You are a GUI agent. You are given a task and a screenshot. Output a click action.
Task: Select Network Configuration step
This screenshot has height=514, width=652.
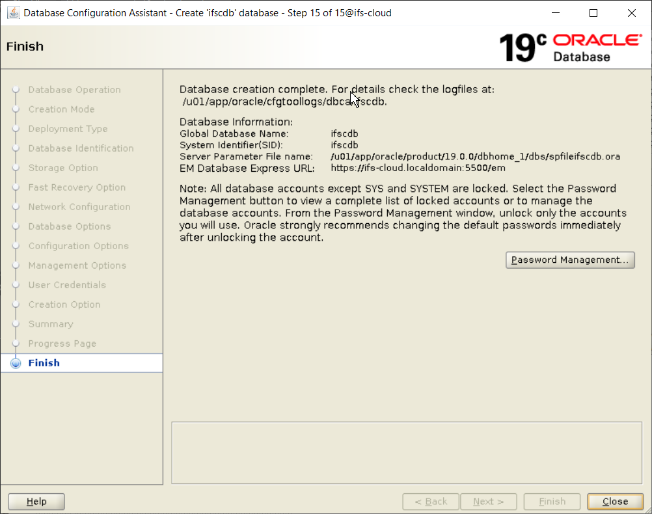tap(79, 207)
